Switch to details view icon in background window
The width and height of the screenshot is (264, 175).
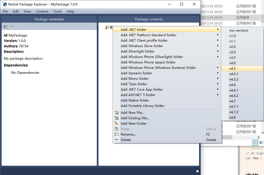tap(256, 143)
